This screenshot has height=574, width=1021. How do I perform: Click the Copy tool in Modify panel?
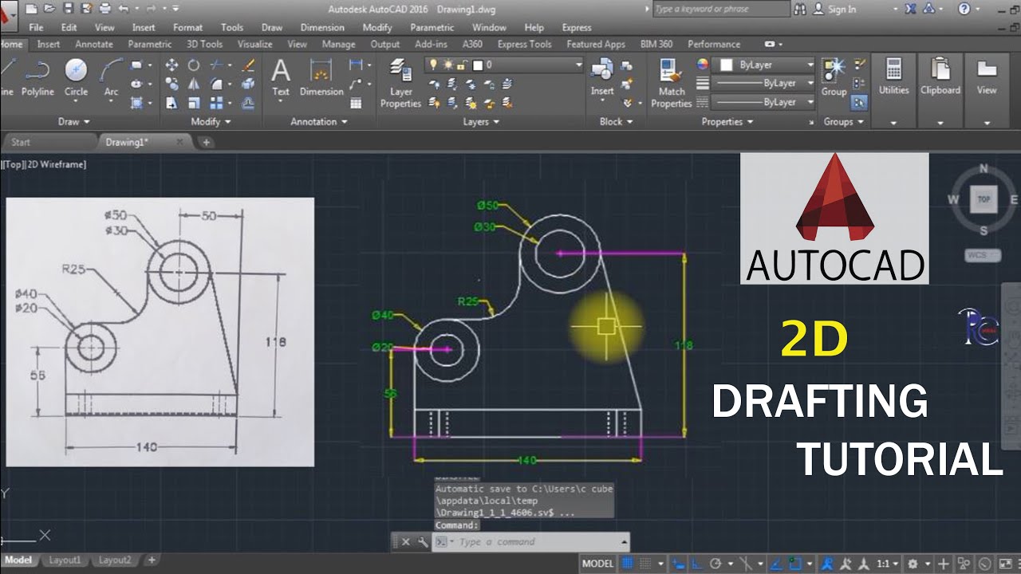(171, 84)
